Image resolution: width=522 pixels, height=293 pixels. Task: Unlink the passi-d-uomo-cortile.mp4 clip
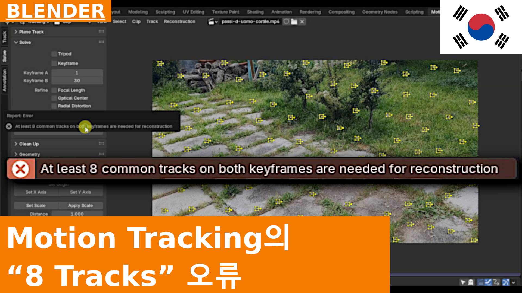point(302,22)
